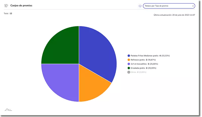Click the line chart icon at bottom left

tap(8, 110)
